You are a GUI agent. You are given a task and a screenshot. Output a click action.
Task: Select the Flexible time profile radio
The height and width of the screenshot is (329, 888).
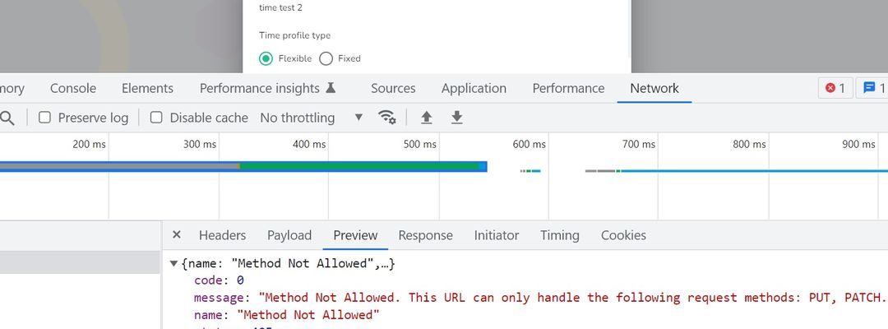pos(266,58)
